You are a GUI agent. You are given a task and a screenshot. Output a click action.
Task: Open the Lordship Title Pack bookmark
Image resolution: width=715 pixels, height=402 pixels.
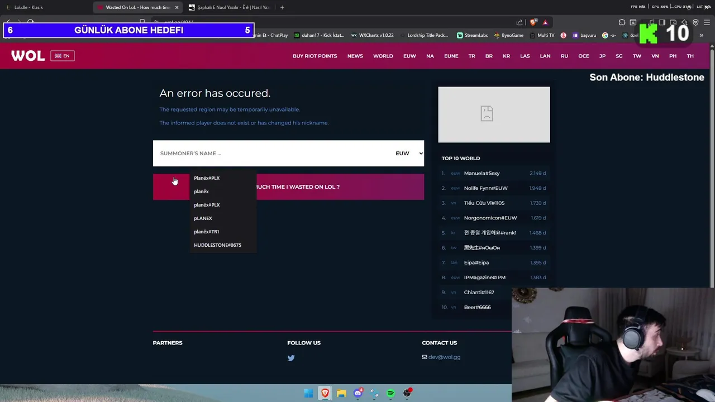[423, 35]
